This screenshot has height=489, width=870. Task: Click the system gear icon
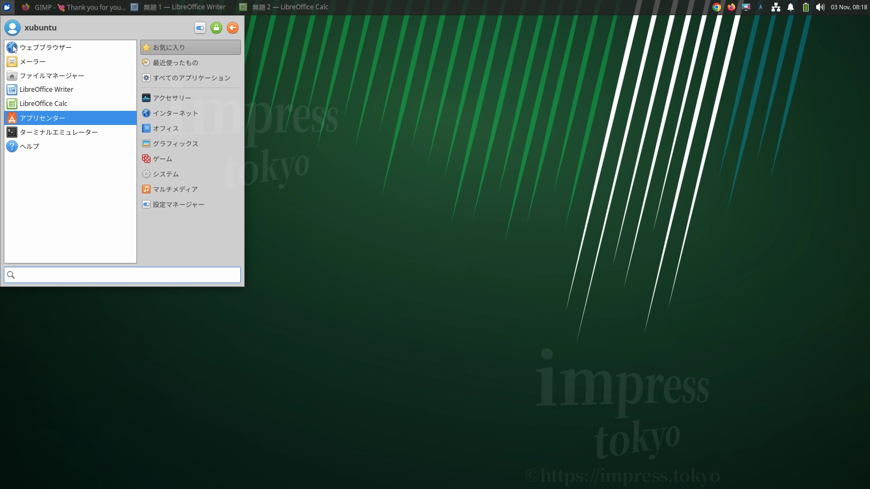pos(146,174)
